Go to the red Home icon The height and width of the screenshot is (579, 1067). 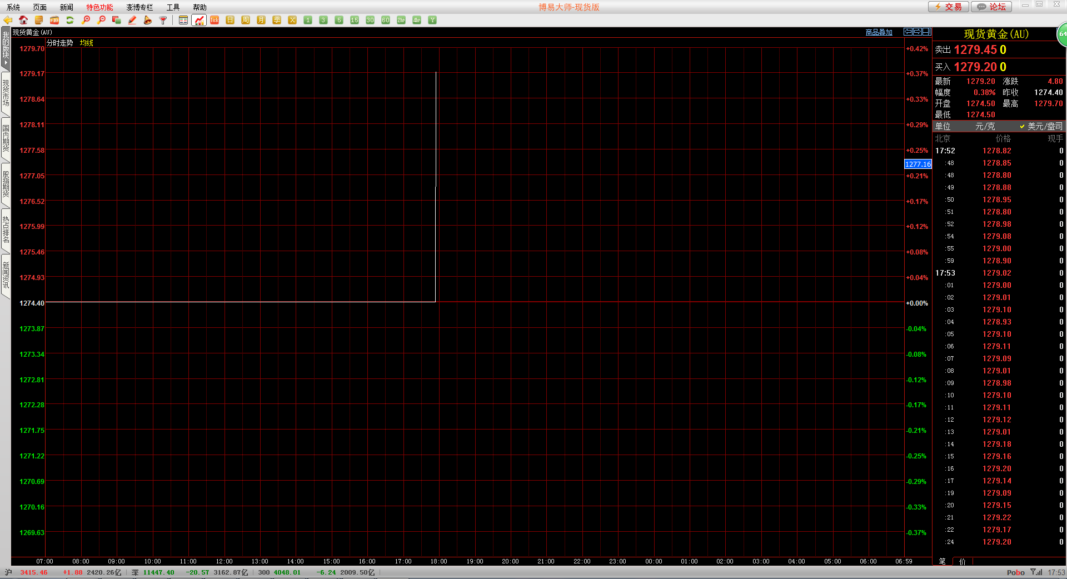point(23,20)
